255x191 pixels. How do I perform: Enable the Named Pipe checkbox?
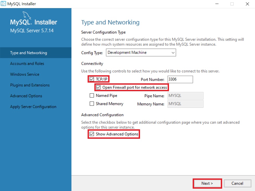(x=92, y=96)
